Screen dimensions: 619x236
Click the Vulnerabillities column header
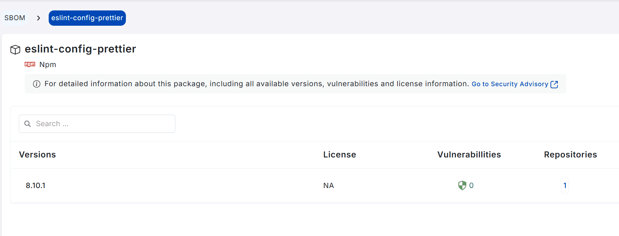(x=469, y=155)
